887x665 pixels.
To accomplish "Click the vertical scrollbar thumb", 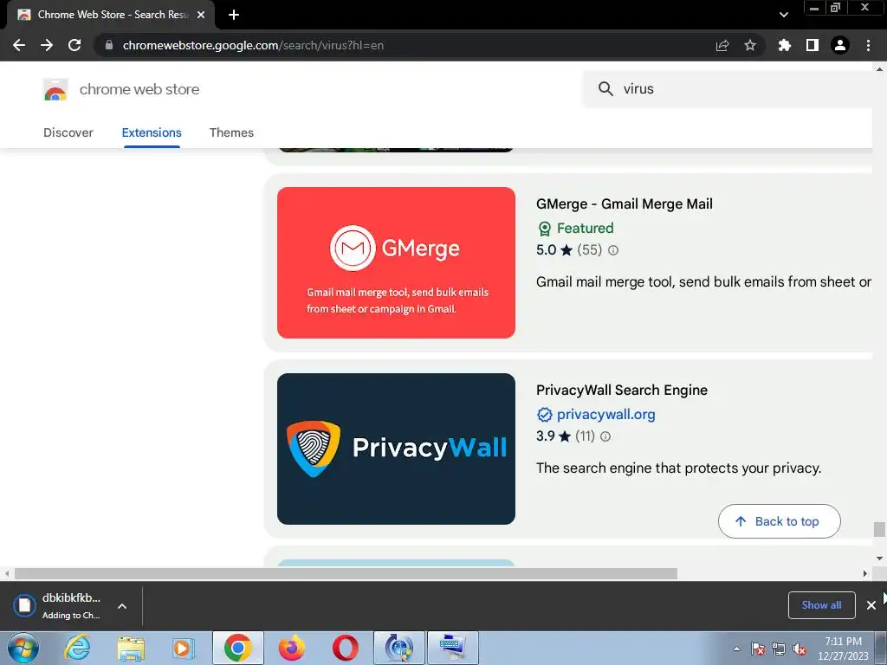I will (x=879, y=529).
